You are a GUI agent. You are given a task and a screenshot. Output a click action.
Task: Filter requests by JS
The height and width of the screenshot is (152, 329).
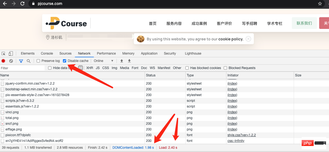(98, 68)
